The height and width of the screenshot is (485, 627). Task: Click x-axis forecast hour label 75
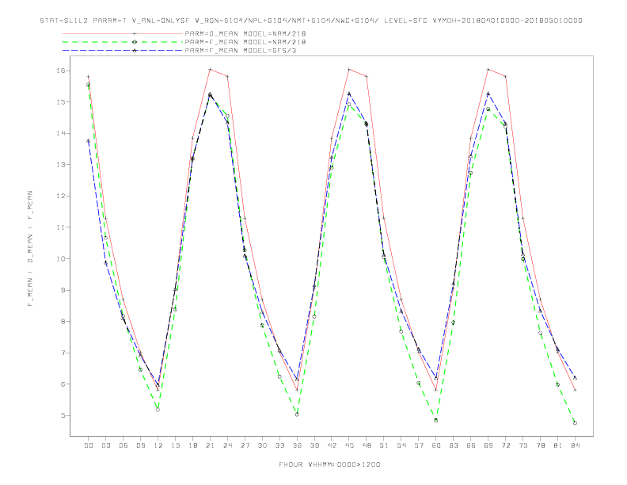(x=523, y=445)
